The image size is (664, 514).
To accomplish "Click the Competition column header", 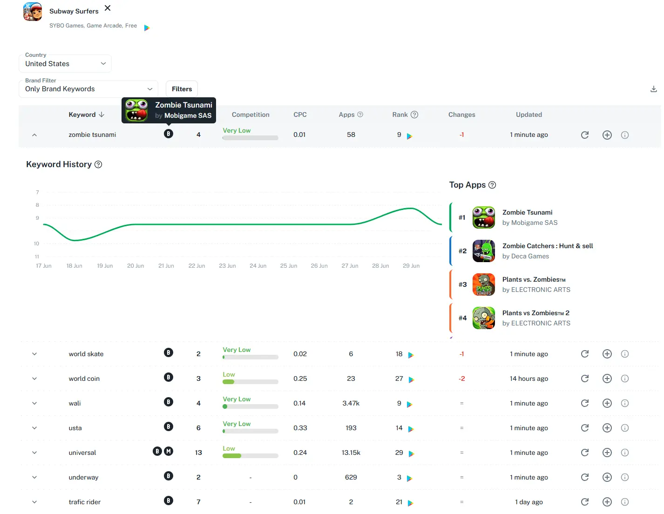I will pos(251,115).
